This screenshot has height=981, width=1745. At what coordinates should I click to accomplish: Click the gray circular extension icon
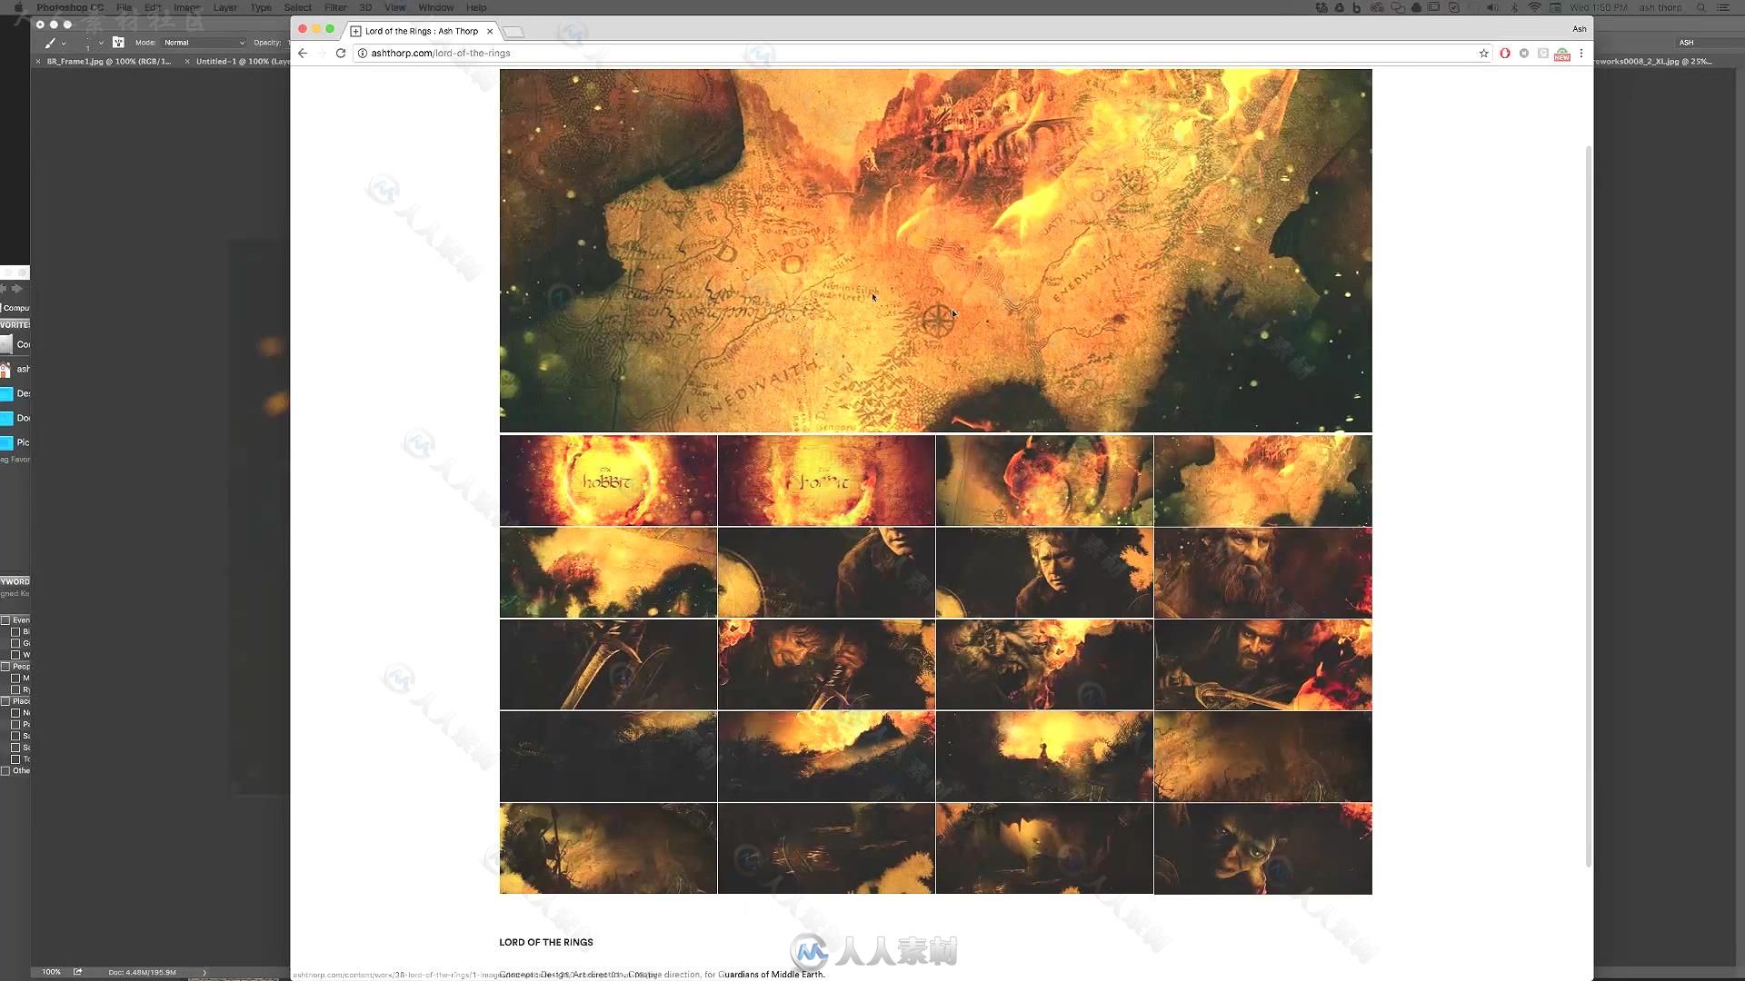click(x=1524, y=53)
